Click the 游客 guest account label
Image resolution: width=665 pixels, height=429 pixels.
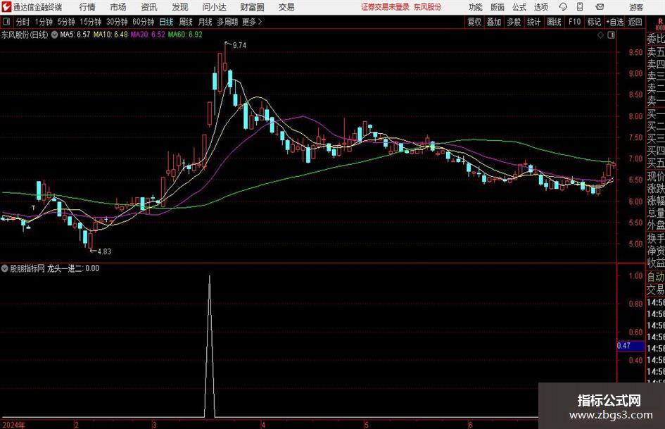coord(635,7)
